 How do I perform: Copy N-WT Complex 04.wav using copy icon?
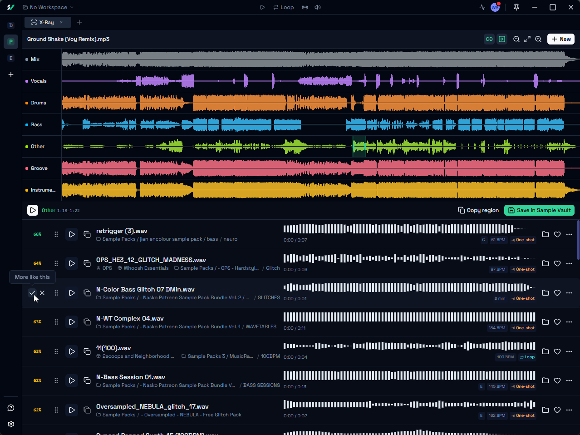pyautogui.click(x=87, y=322)
